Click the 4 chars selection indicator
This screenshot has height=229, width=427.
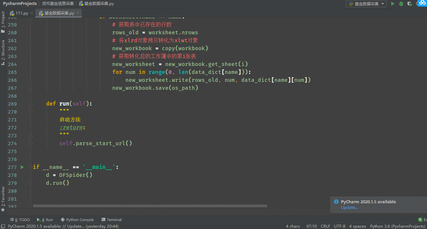(x=293, y=226)
